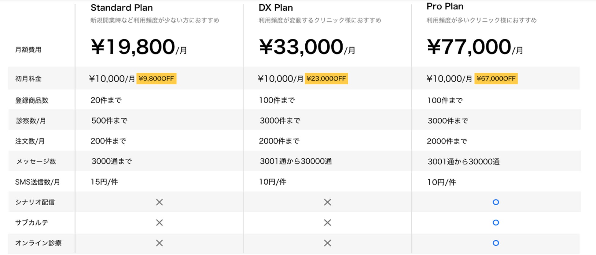The image size is (596, 255).
Task: Select the Pro Plan circle mark for サブカルテ
Action: (496, 223)
